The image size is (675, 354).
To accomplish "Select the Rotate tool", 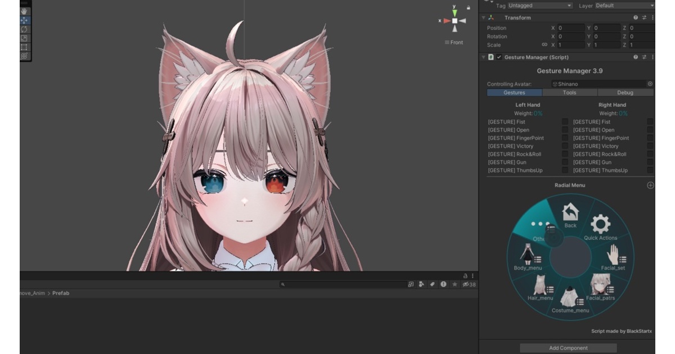I will coord(24,29).
